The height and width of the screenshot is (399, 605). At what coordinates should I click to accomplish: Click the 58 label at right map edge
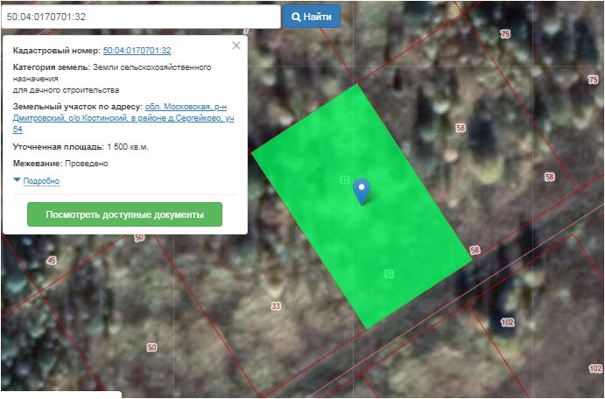[x=549, y=177]
